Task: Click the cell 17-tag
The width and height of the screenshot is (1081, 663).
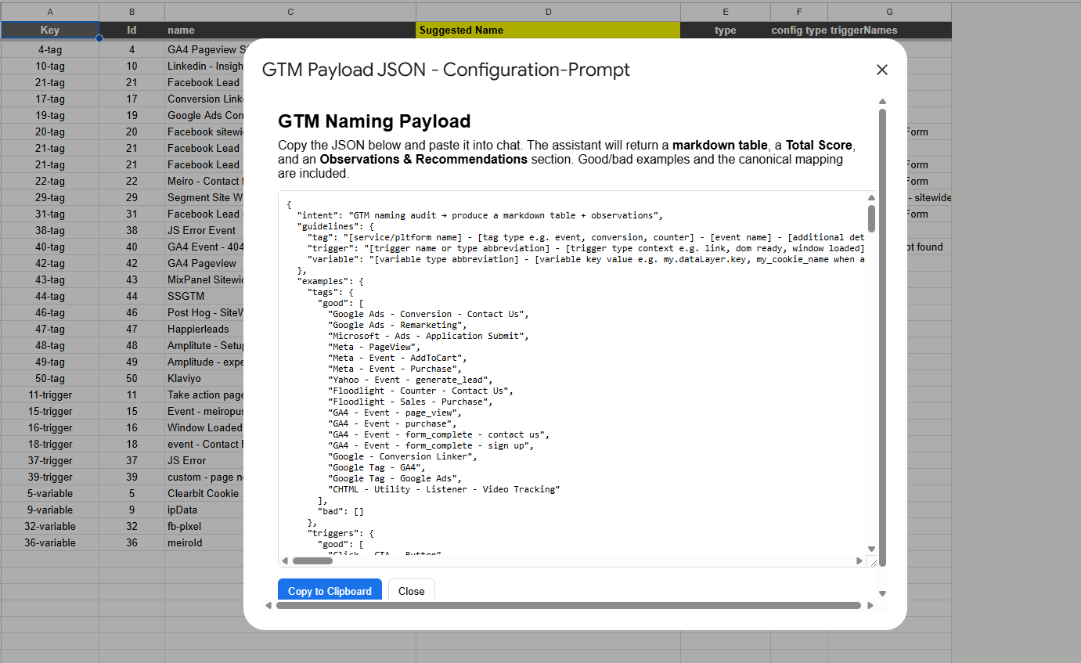Action: (x=50, y=99)
